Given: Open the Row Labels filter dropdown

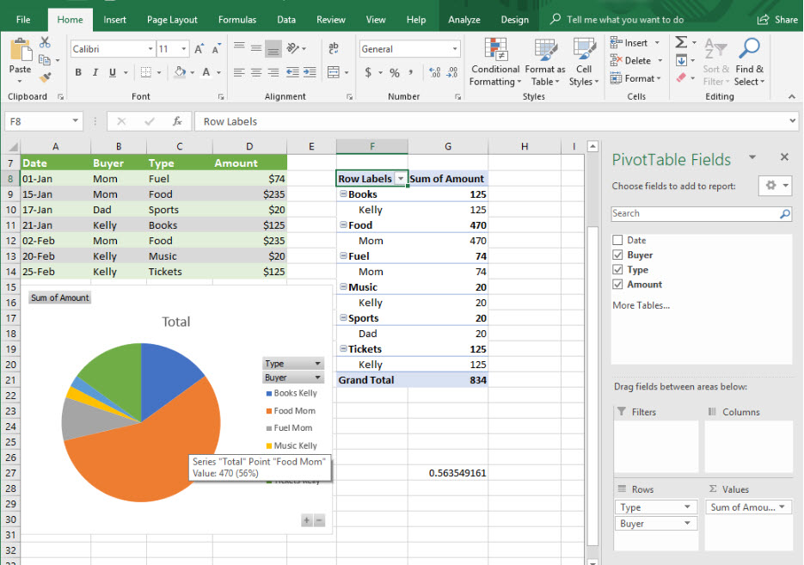Looking at the screenshot, I should 400,179.
